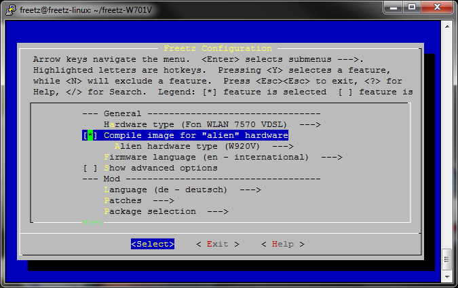Enter the Patches submenu
Screen dimensions: 458x288
(x=138, y=200)
